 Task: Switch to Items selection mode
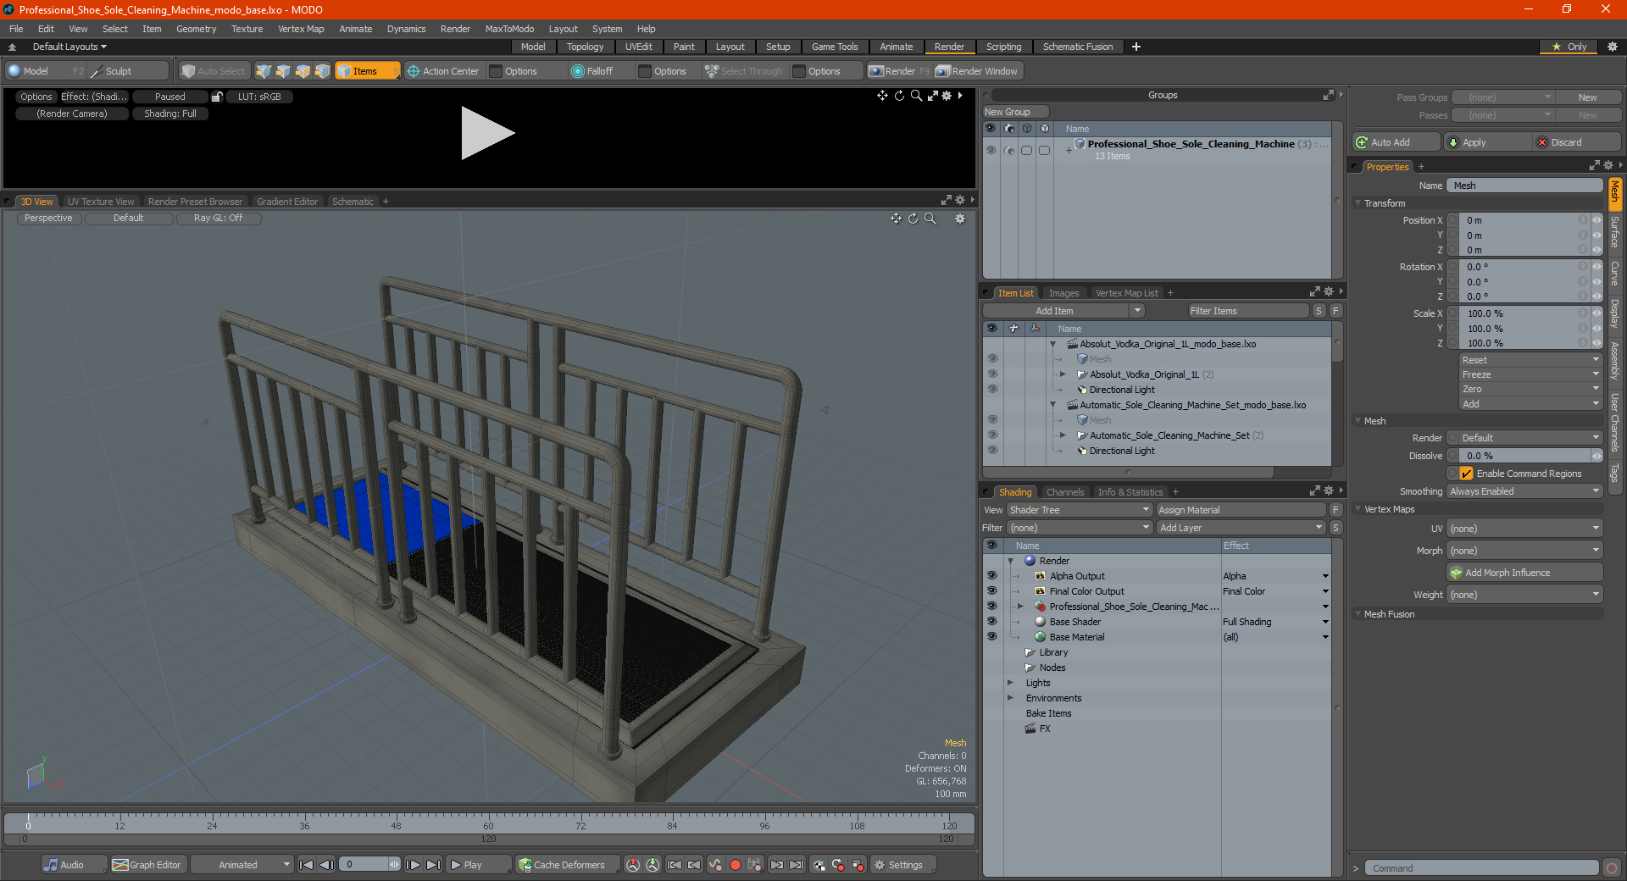click(367, 71)
